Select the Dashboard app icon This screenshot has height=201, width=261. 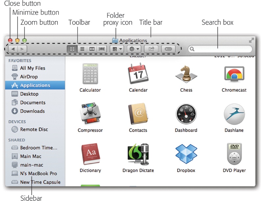pos(186,114)
